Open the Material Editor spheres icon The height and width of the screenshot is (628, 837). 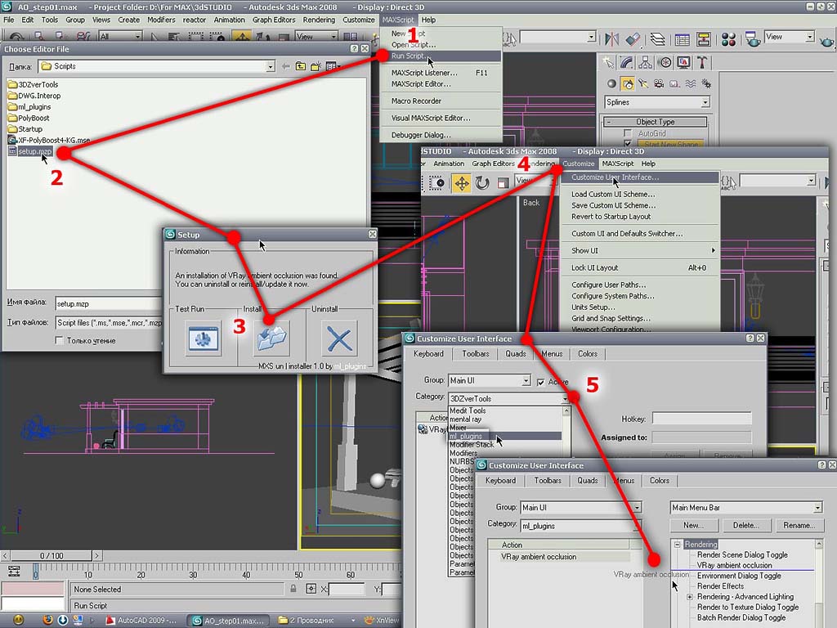tap(731, 38)
